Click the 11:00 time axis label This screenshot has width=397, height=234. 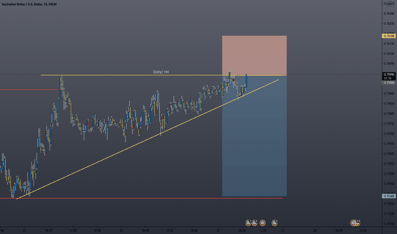click(262, 231)
